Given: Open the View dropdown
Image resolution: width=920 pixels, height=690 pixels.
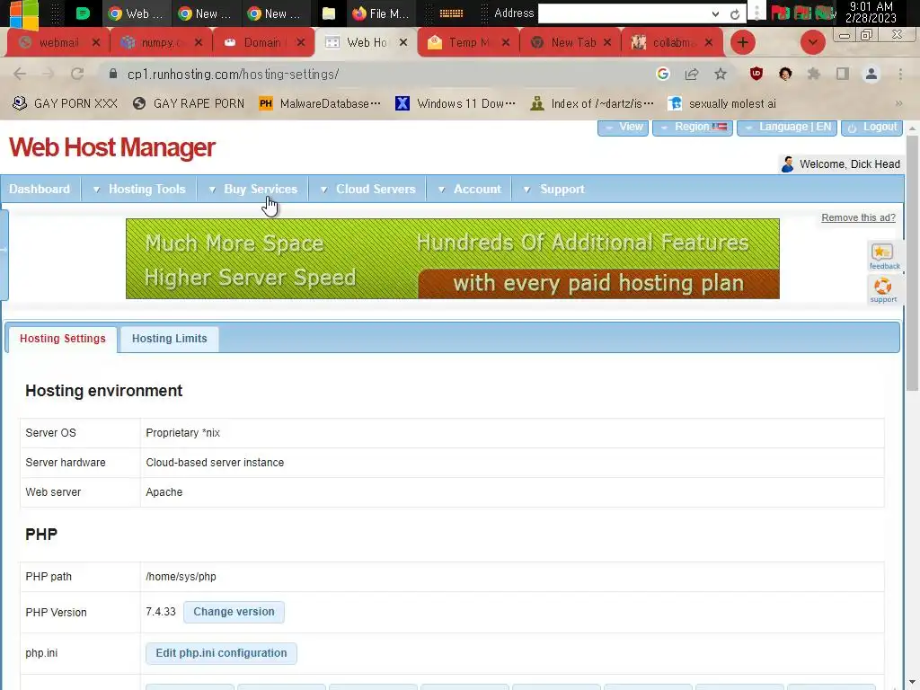Looking at the screenshot, I should [624, 128].
